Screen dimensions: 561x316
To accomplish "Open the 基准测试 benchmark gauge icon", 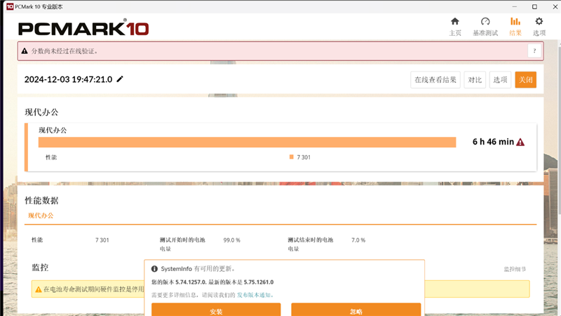I will [485, 22].
